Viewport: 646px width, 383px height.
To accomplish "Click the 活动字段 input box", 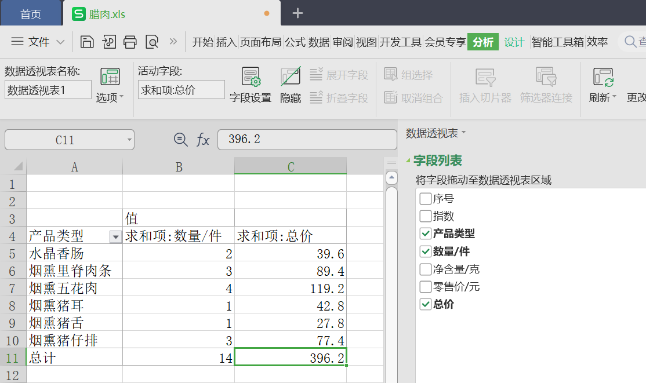I will [182, 90].
